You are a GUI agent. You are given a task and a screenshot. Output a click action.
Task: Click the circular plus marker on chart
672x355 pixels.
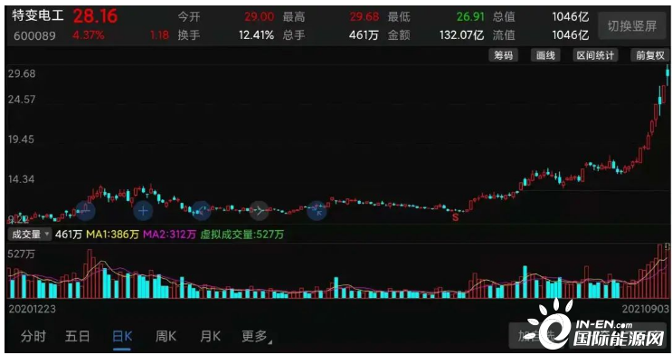(x=143, y=210)
